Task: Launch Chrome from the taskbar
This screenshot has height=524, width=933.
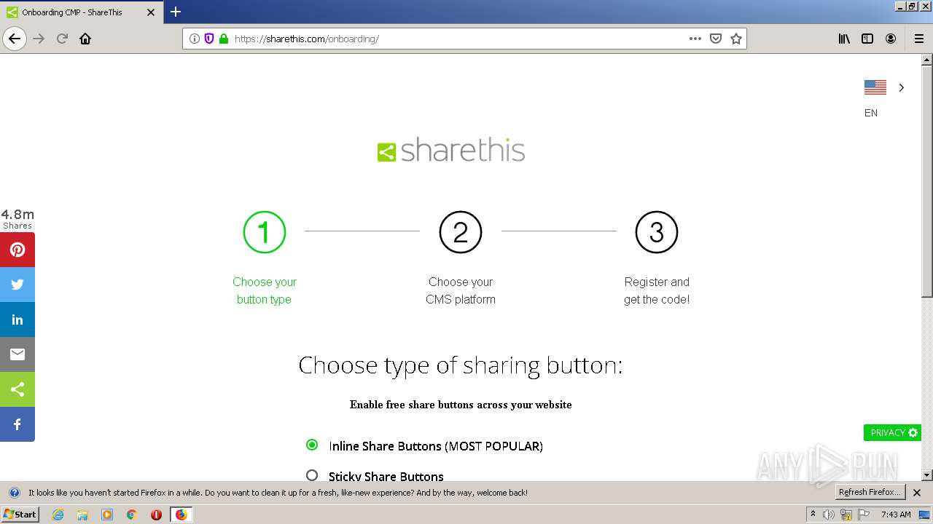Action: (132, 515)
